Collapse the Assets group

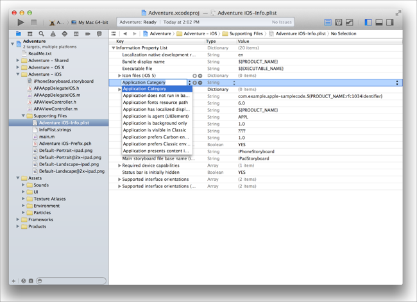18,178
